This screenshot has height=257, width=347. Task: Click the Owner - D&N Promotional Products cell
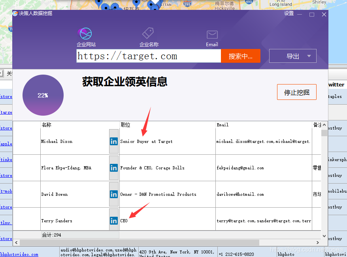tap(167, 195)
